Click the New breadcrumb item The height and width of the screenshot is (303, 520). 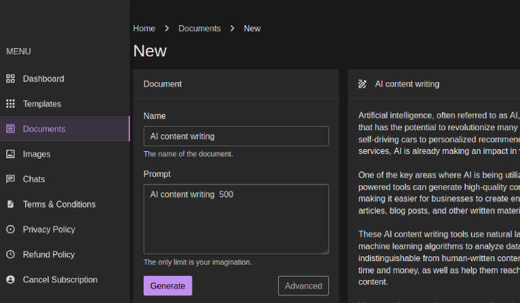coord(252,29)
